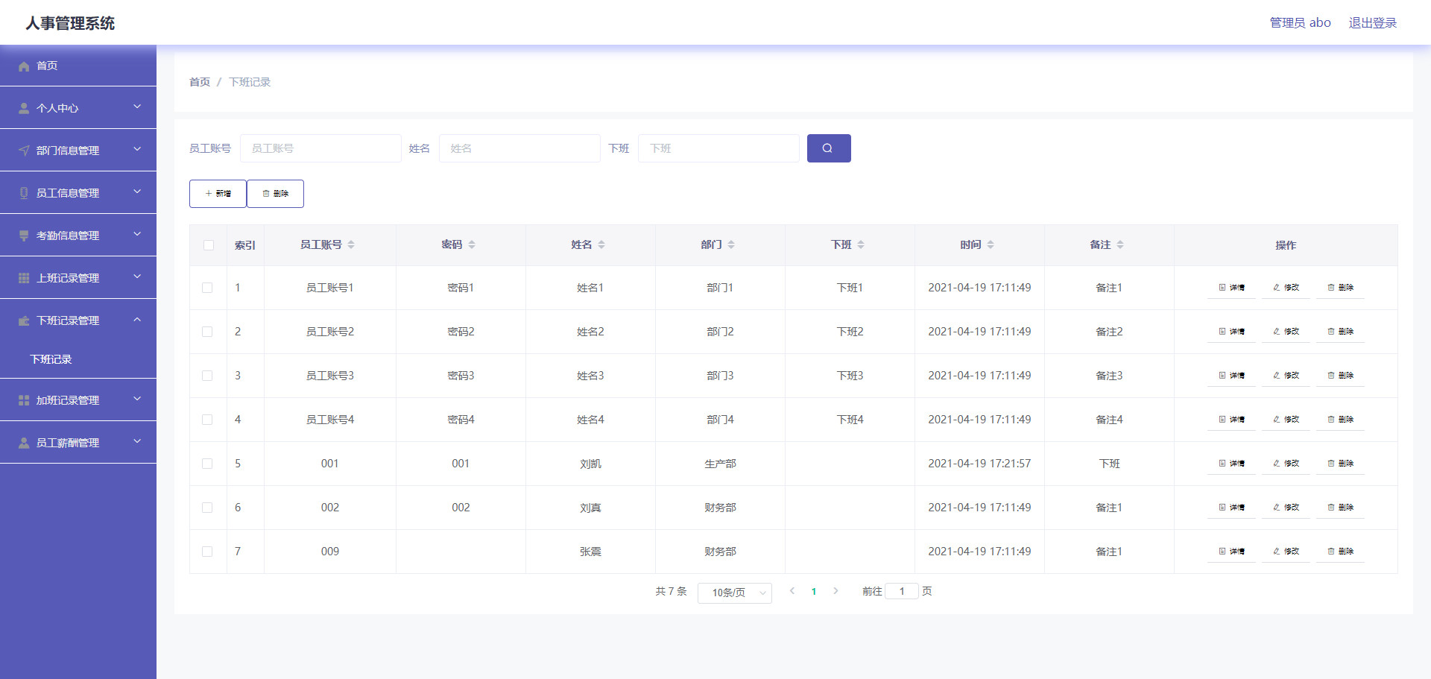Viewport: 1431px width, 679px height.
Task: Click the 部门信息管理 paper-plane icon
Action: coord(24,151)
